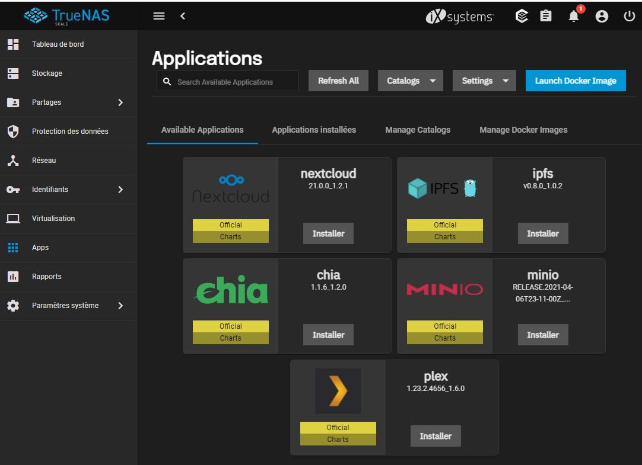Open the iXsystems logo link
The width and height of the screenshot is (642, 465).
coord(459,17)
